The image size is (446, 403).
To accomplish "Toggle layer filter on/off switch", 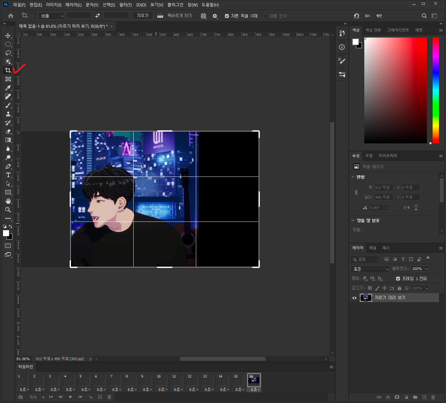I will (428, 259).
